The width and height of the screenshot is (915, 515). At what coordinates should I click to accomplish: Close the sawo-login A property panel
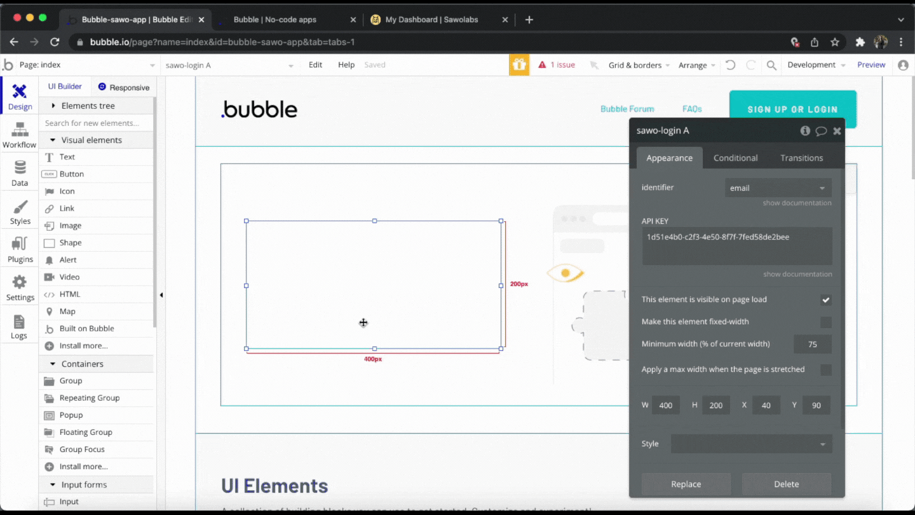(x=837, y=131)
